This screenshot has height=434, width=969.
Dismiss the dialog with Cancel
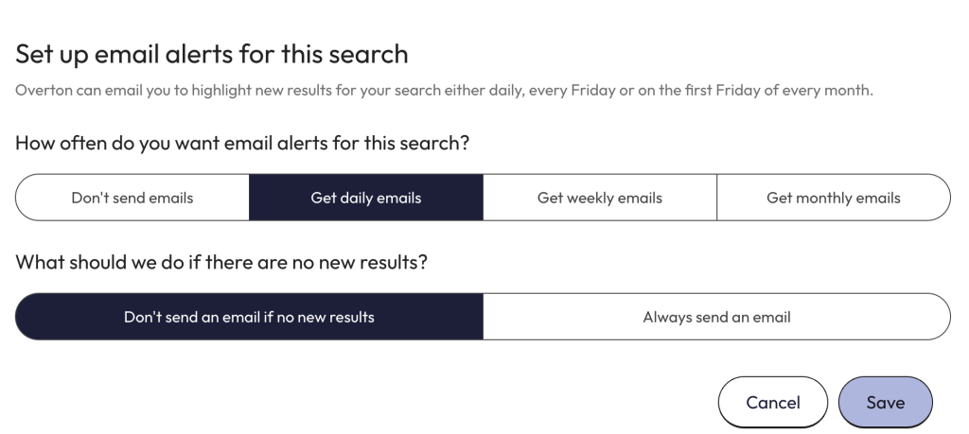coord(773,402)
